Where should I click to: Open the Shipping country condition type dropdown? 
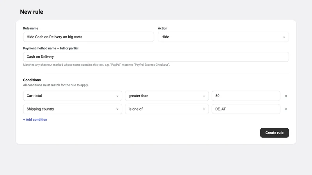(73, 109)
